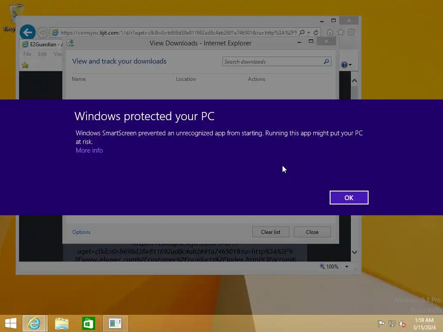Open the More info link
This screenshot has height=332, width=443.
[89, 150]
